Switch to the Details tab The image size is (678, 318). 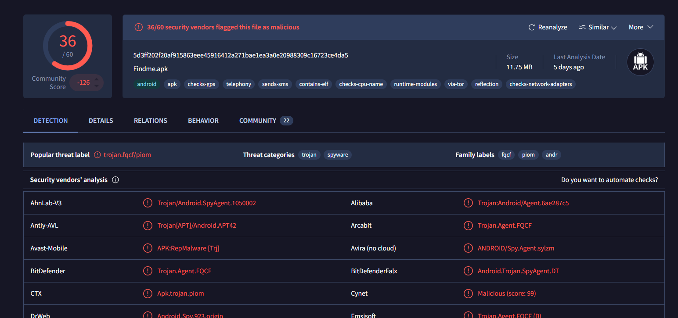pos(101,121)
